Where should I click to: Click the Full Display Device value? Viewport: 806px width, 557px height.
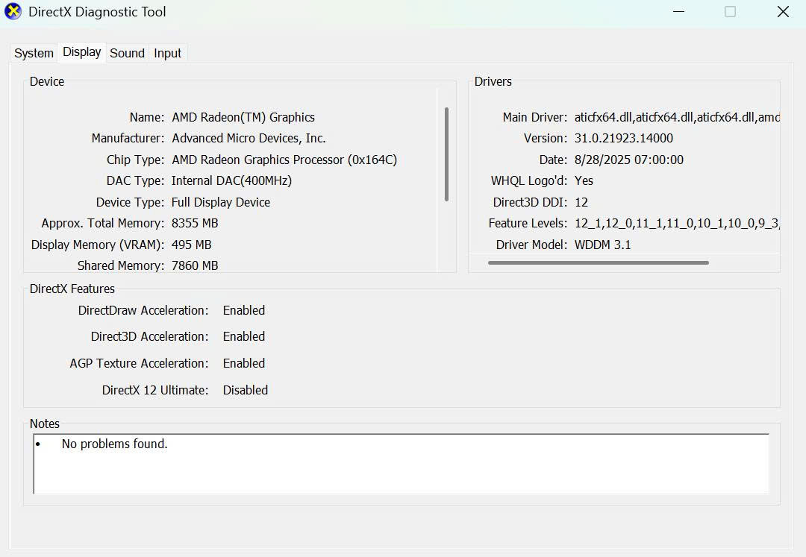(220, 203)
